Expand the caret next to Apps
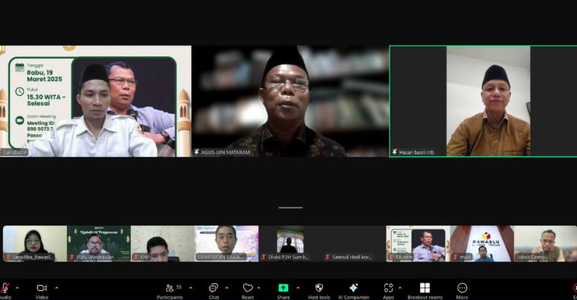 (400, 288)
